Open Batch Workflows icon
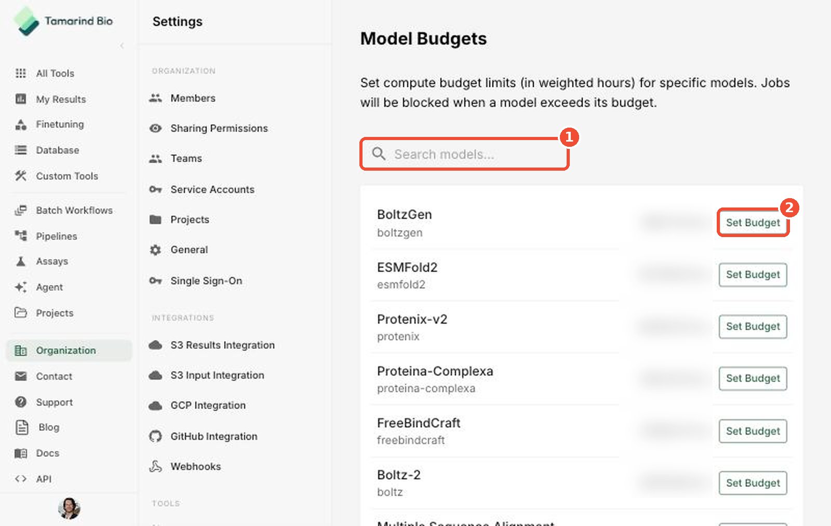 pos(21,210)
